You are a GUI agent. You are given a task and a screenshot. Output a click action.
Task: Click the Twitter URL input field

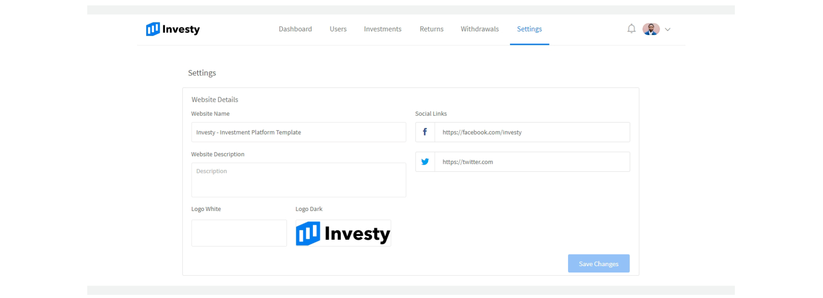pos(532,162)
